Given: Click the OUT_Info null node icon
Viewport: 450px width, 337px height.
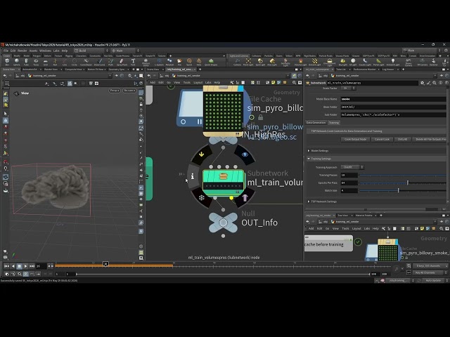Looking at the screenshot, I should pos(223,223).
